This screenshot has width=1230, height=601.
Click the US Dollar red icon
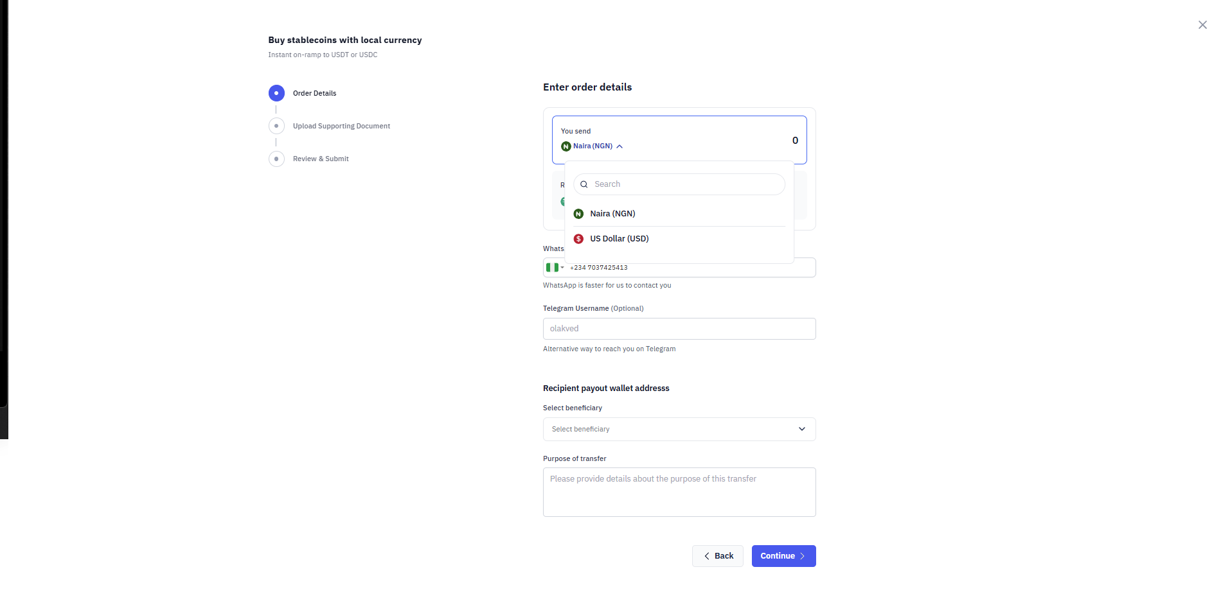(x=578, y=239)
